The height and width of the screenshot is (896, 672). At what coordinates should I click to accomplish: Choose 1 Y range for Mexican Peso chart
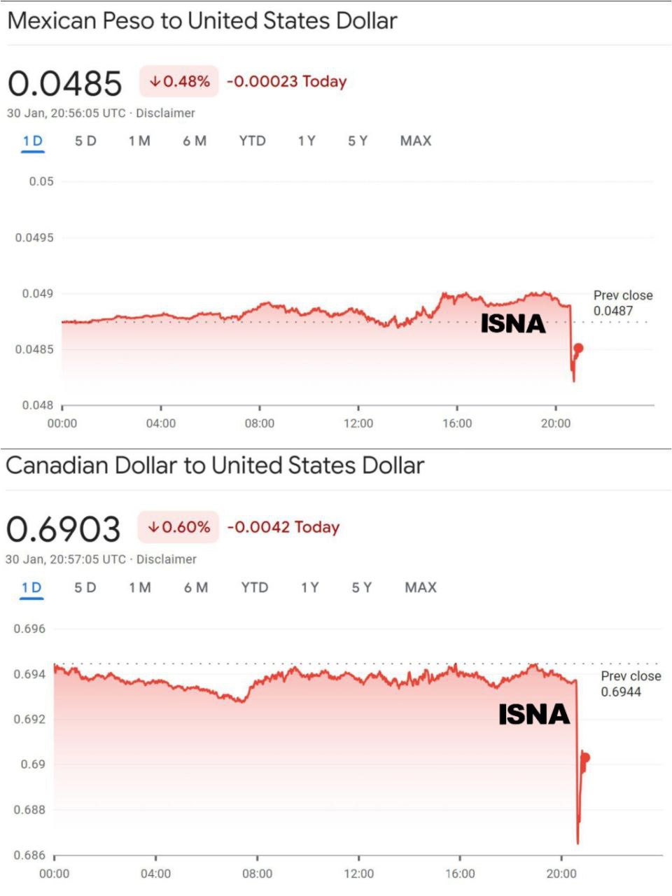coord(307,141)
